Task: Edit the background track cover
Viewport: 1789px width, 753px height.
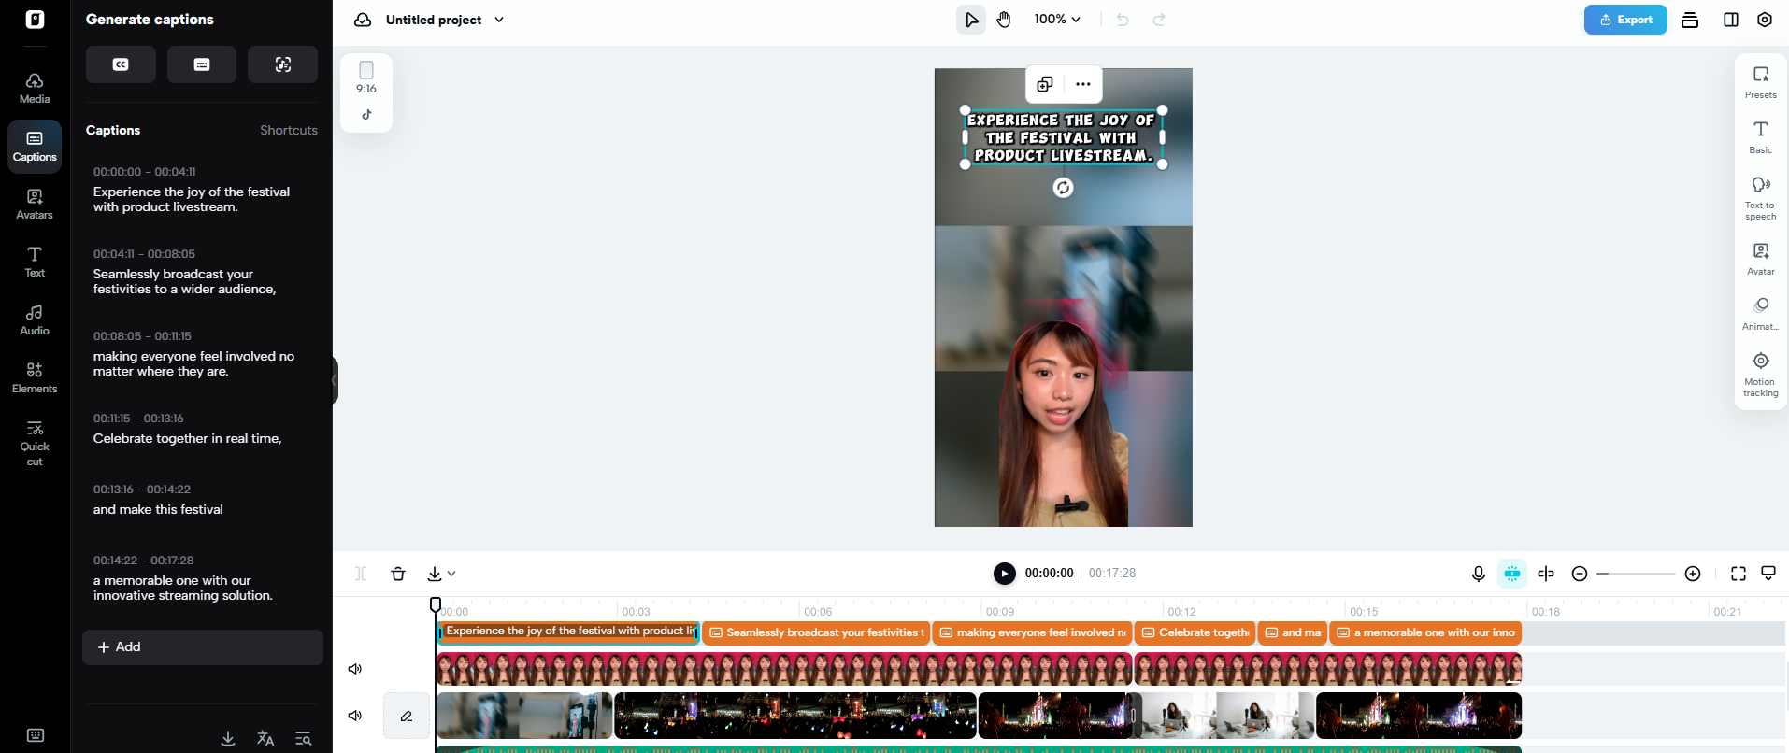Action: point(407,716)
